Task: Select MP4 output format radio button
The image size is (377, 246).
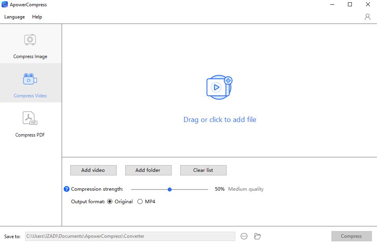Action: coord(140,202)
